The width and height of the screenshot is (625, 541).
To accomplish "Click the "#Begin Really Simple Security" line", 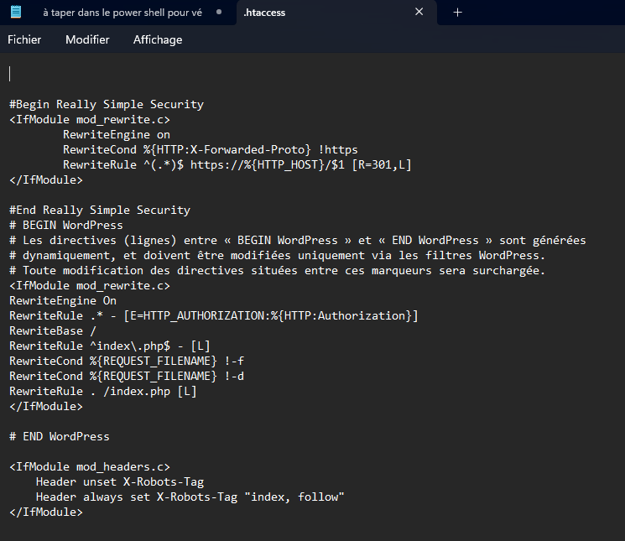I will 107,105.
